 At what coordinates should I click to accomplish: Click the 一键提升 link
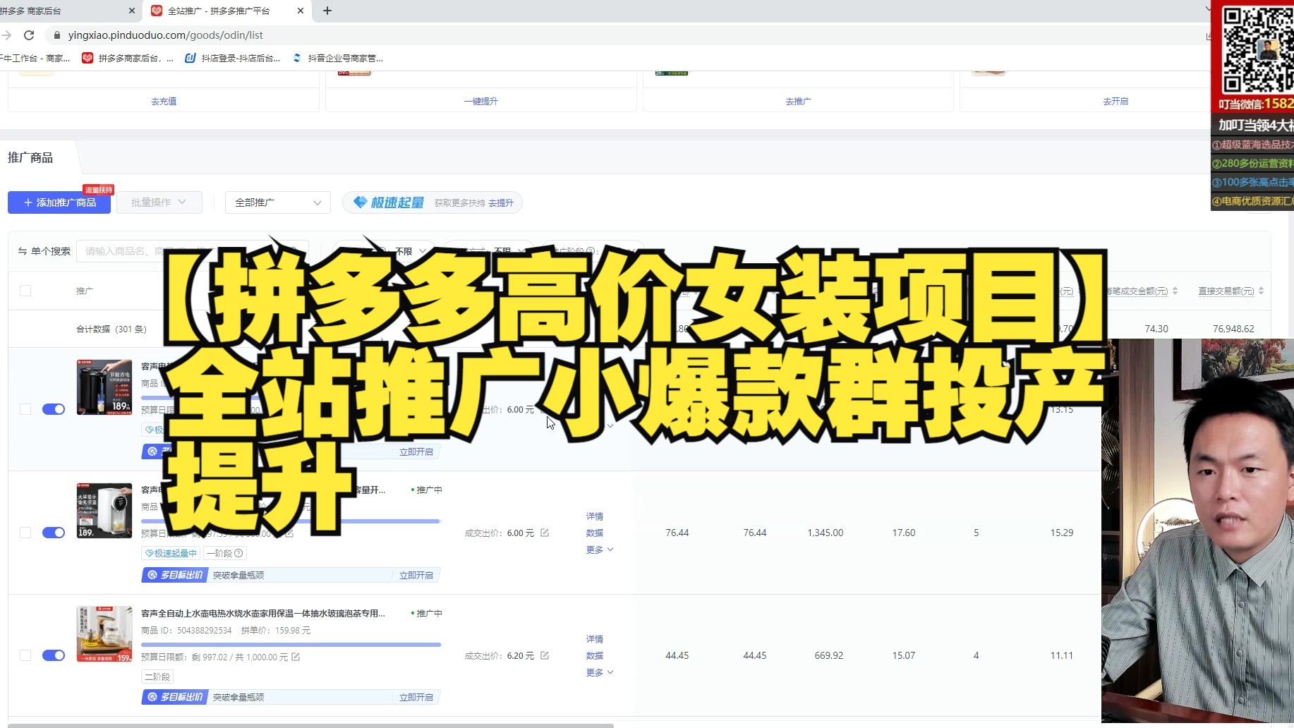coord(480,101)
